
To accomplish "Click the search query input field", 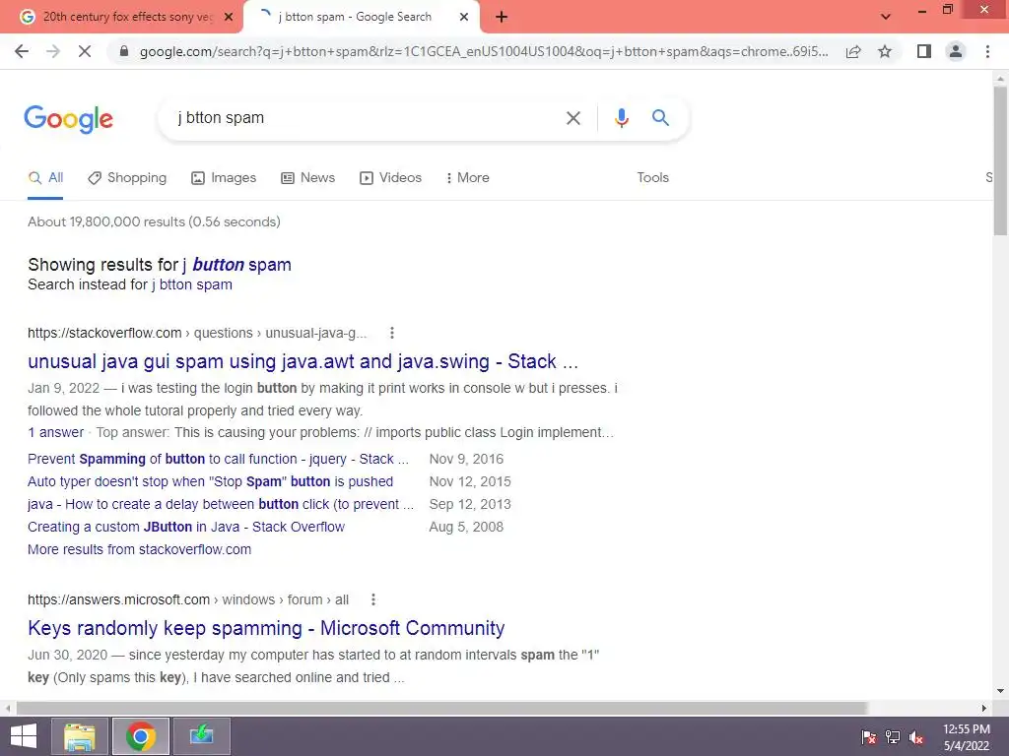I will click(x=367, y=118).
